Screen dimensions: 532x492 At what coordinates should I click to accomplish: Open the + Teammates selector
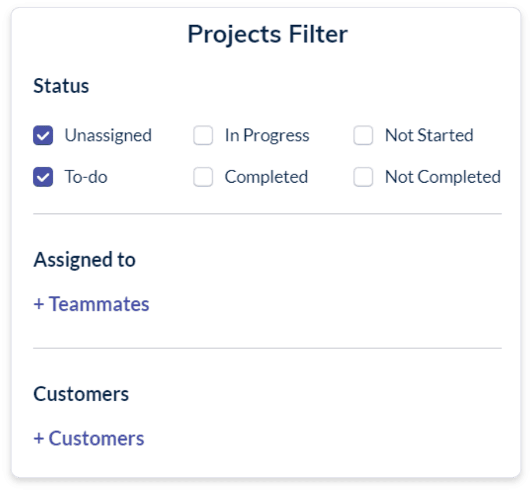point(91,304)
